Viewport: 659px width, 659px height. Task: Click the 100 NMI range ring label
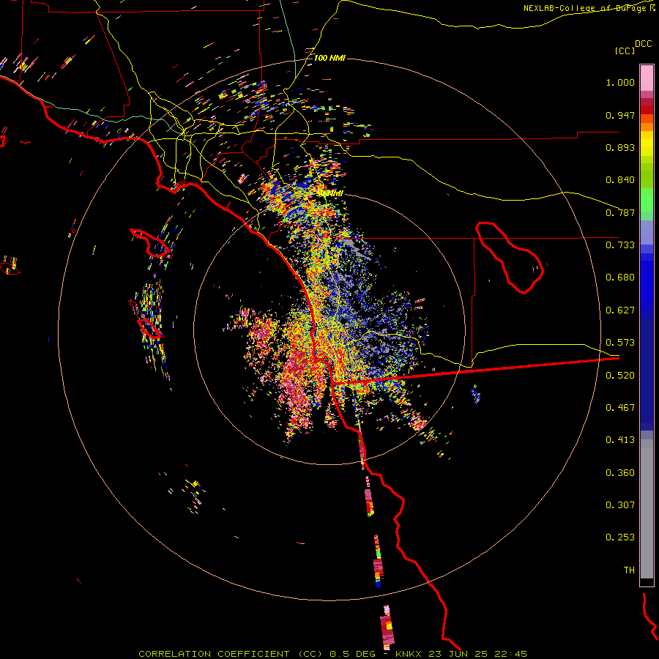pos(329,58)
